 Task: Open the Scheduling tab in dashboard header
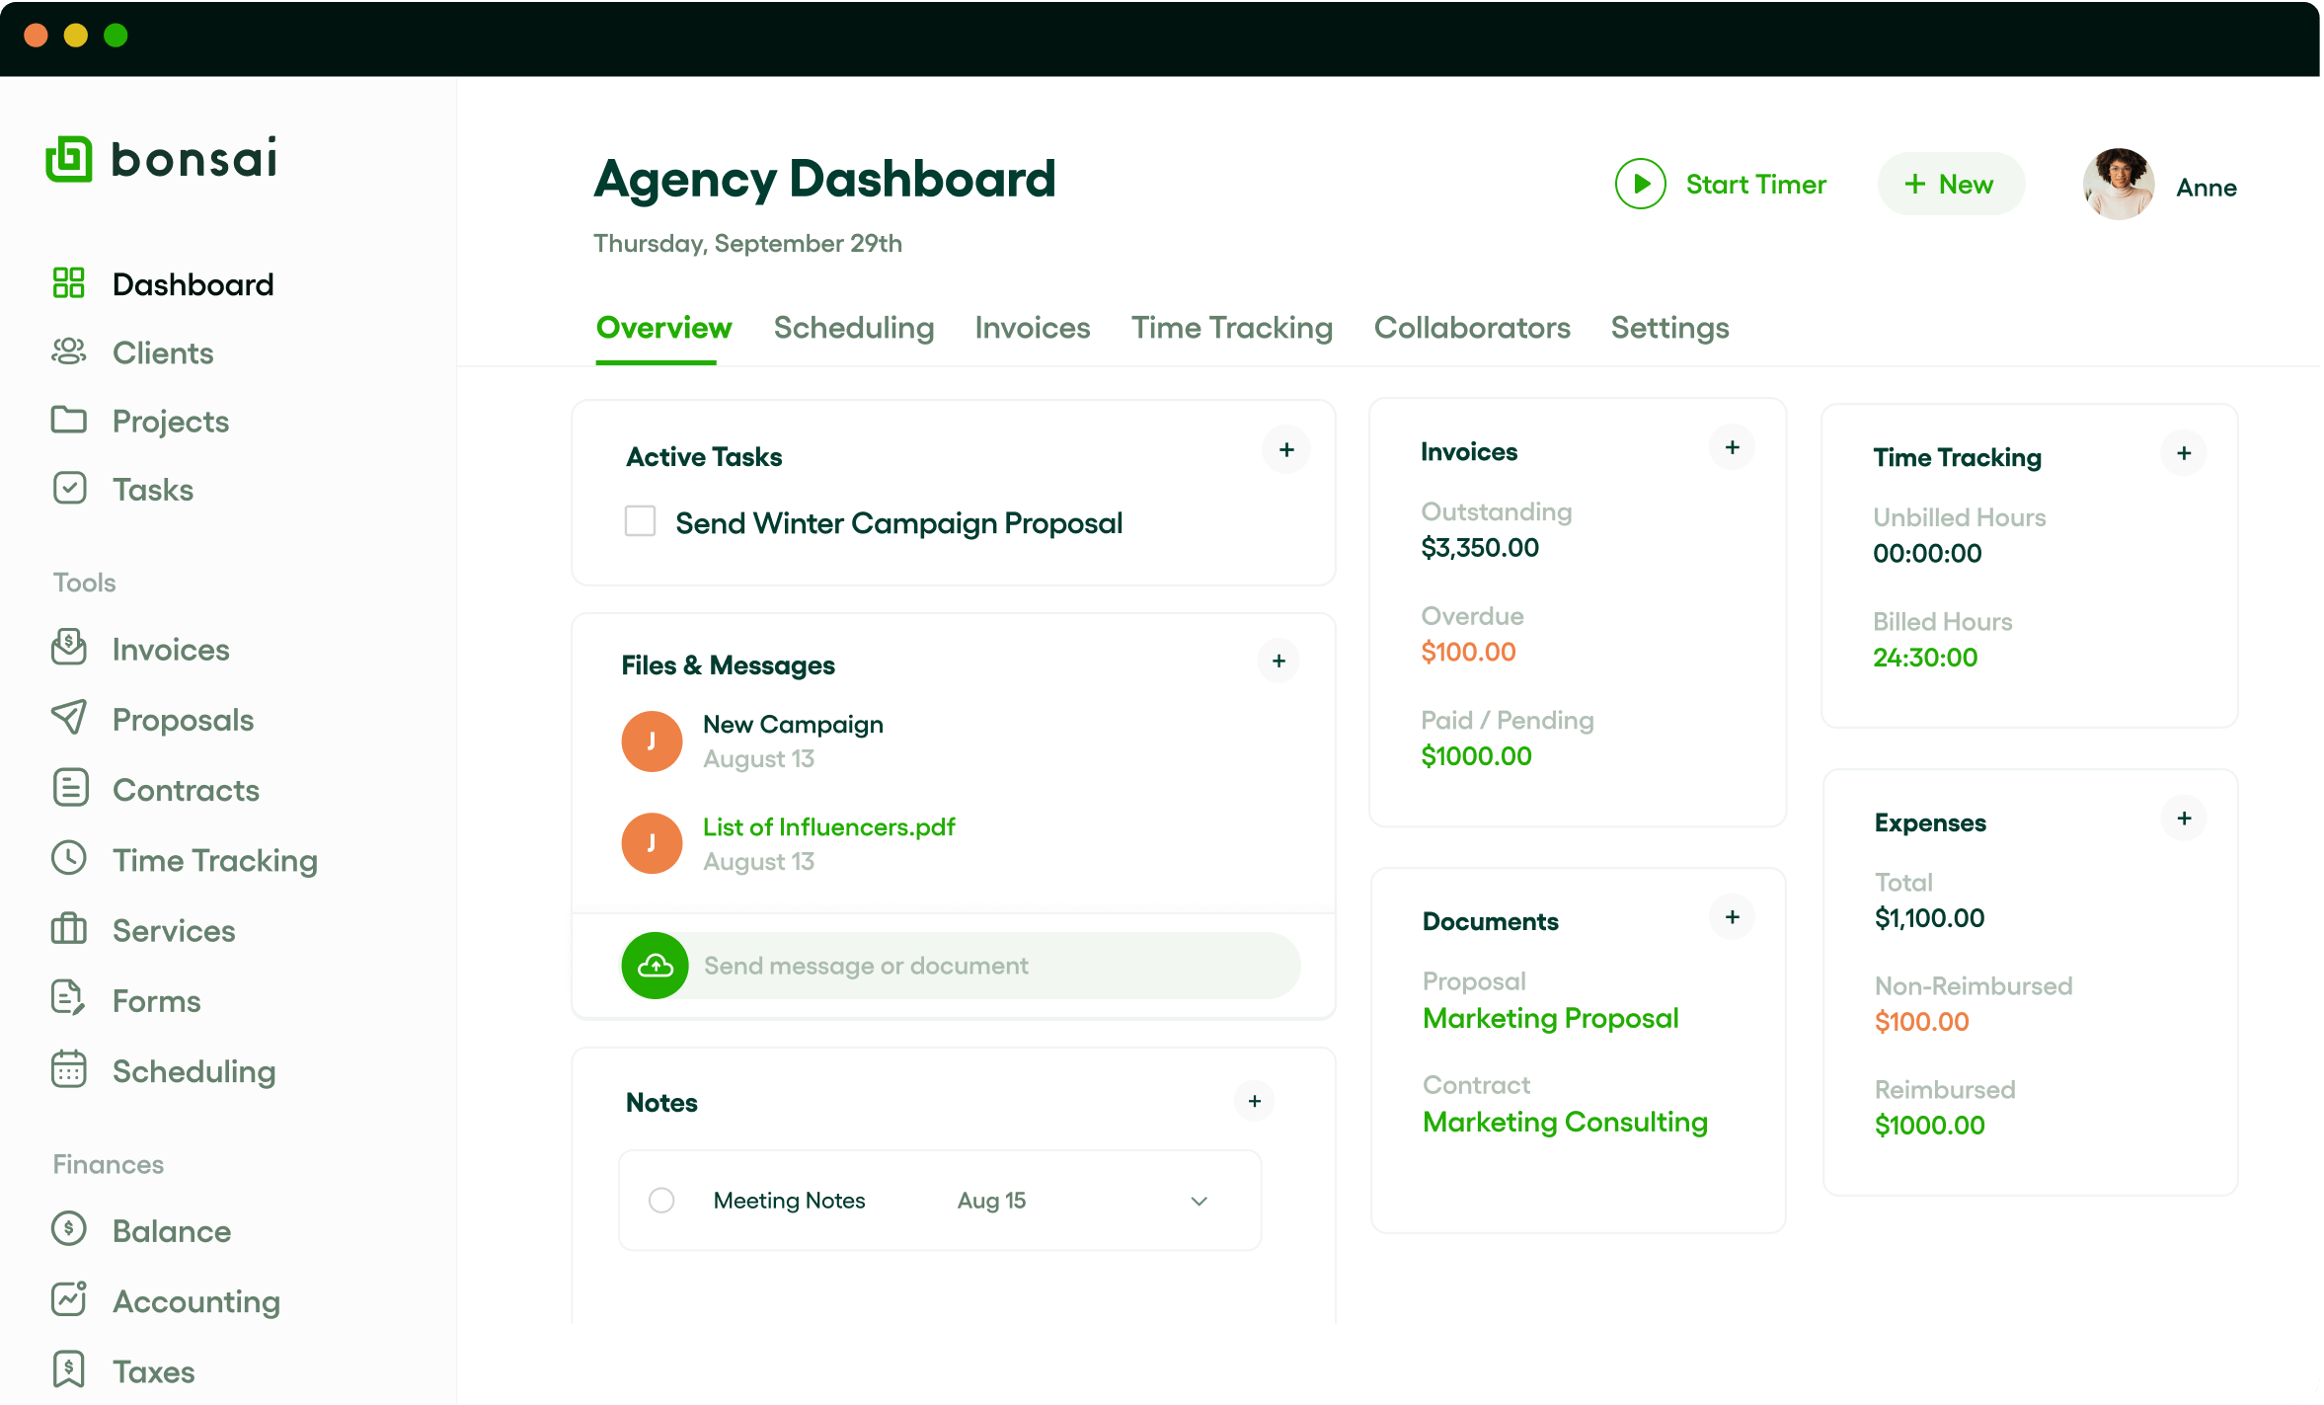point(854,328)
